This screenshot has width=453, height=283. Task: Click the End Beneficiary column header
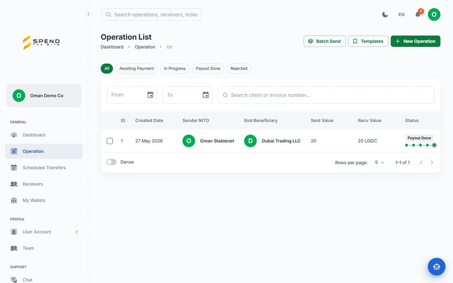[x=261, y=120]
